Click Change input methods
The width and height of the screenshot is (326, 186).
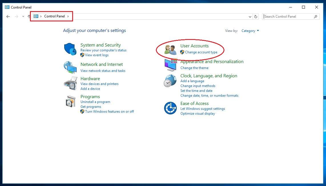pyautogui.click(x=198, y=86)
